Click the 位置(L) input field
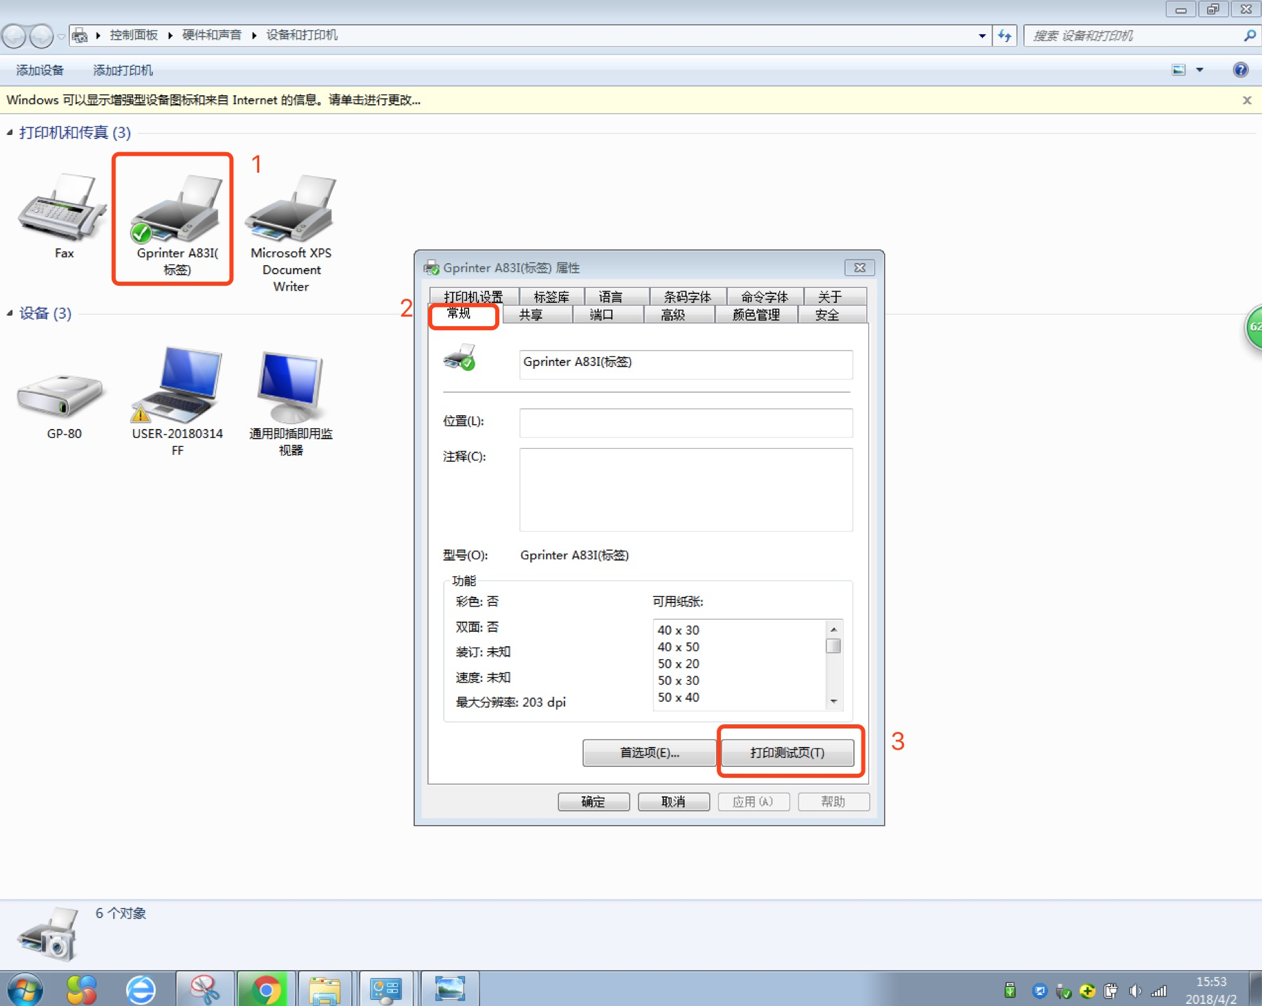 (x=686, y=423)
